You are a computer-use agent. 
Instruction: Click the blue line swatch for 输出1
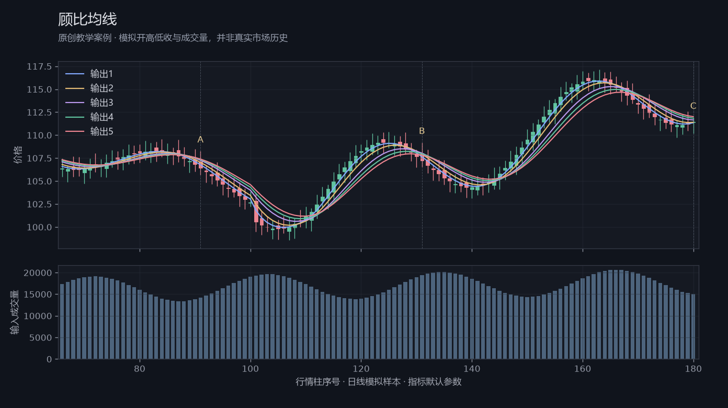pos(75,74)
